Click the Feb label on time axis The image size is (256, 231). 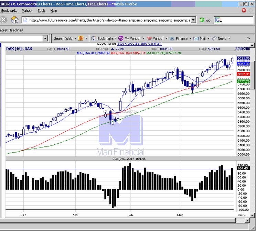(x=130, y=215)
